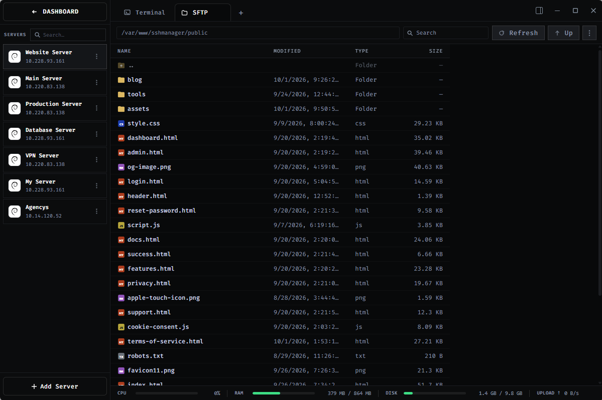Viewport: 602px width, 400px height.
Task: Go back to Dashboard
Action: [55, 12]
